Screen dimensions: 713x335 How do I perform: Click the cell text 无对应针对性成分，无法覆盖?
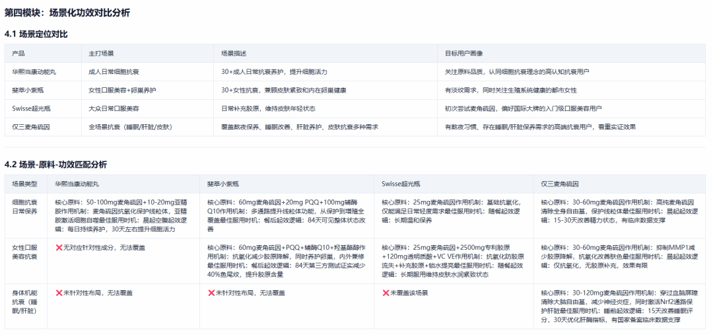[104, 248]
